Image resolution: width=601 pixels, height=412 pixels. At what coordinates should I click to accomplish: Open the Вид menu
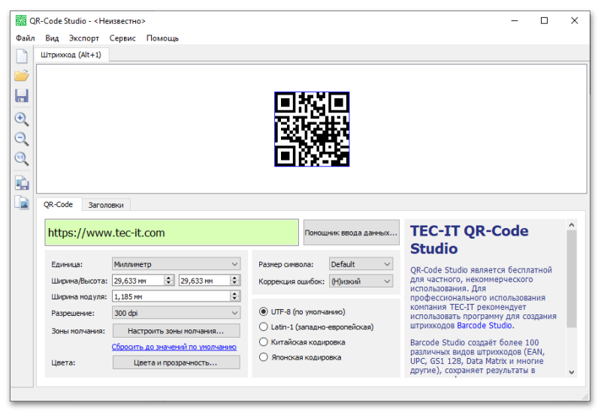pyautogui.click(x=52, y=38)
